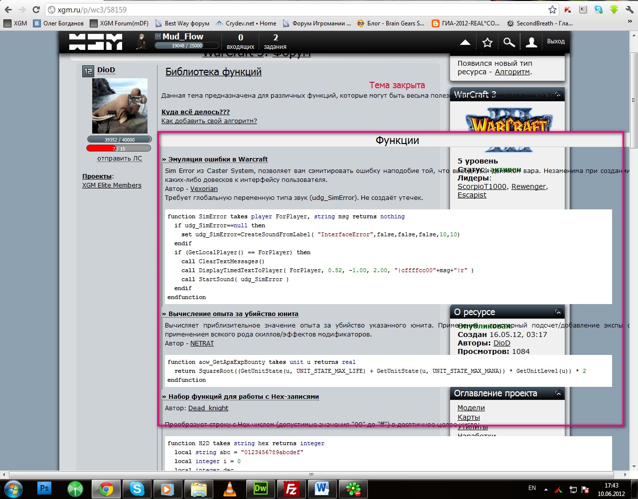638x499 pixels.
Task: Open the 'ГИА-2012-REAL' bookmark
Action: click(x=466, y=23)
